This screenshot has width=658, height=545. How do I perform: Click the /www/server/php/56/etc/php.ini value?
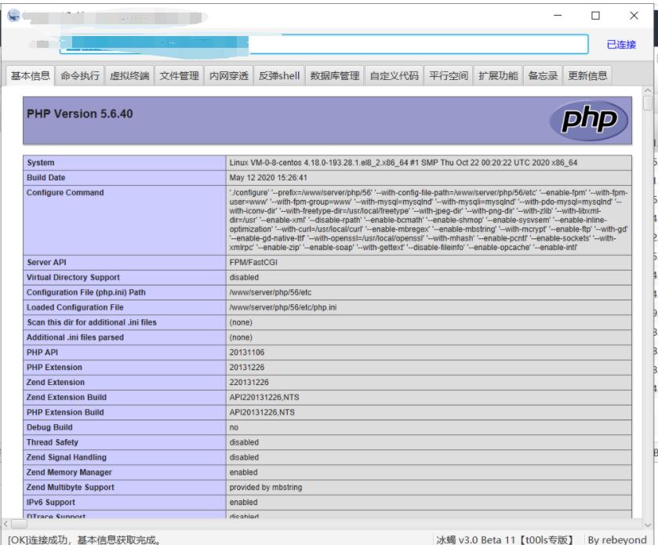click(283, 307)
